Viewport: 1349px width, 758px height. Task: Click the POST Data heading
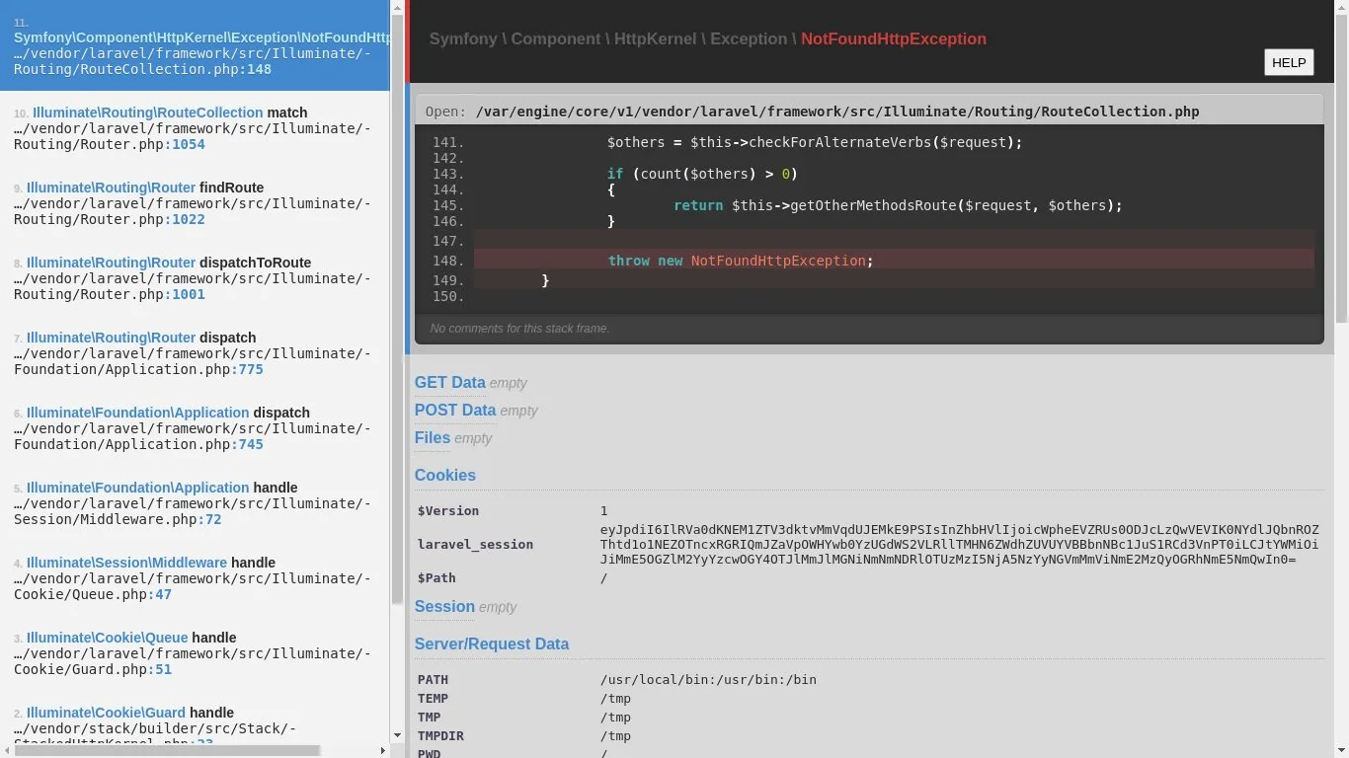[x=455, y=411]
